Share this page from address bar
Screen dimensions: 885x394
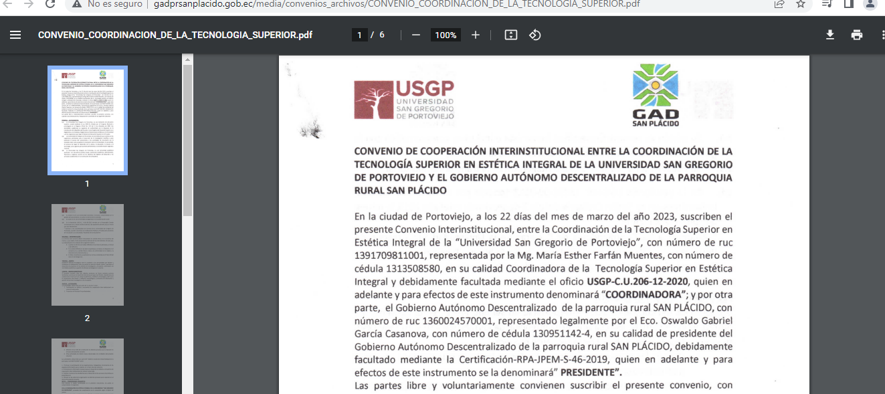(779, 4)
